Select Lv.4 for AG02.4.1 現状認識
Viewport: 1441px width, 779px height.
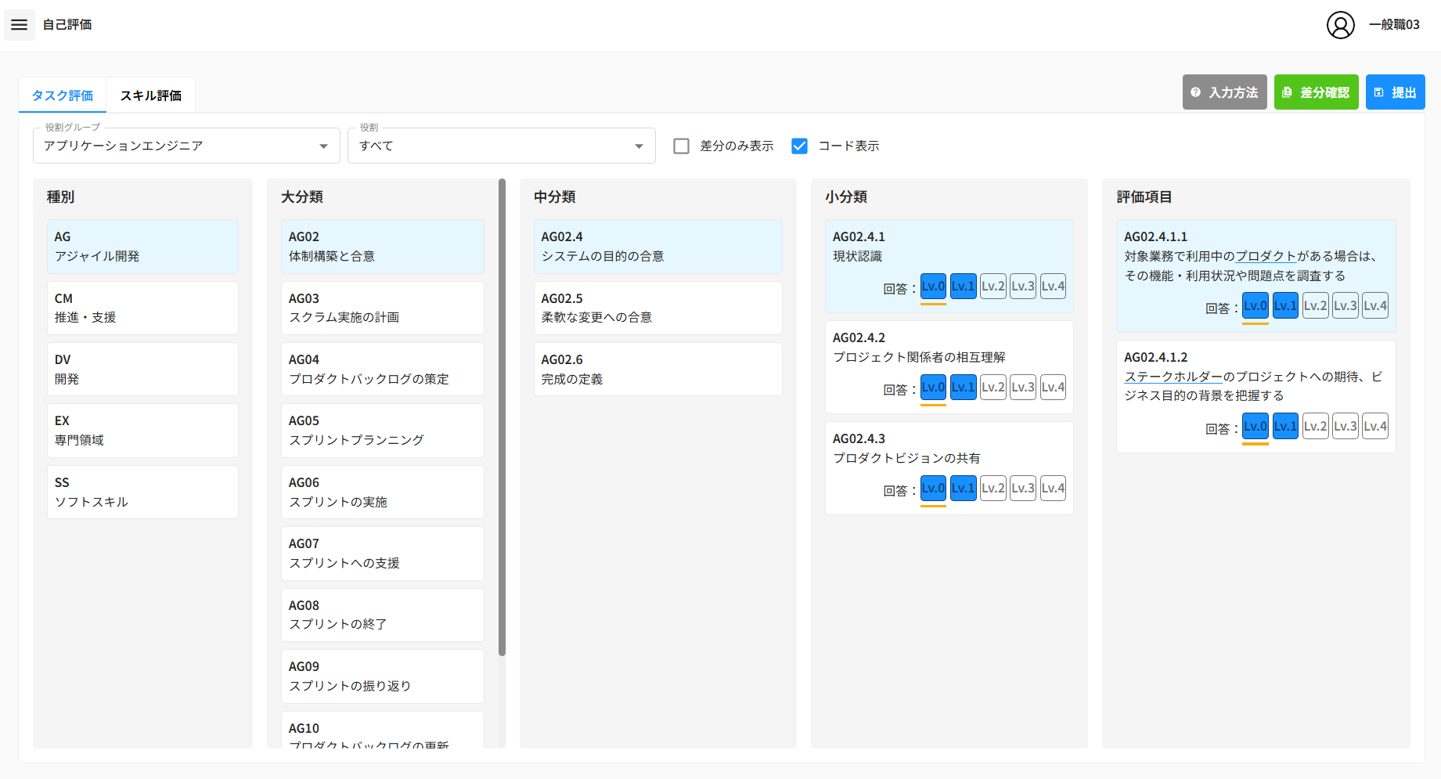pos(1053,286)
